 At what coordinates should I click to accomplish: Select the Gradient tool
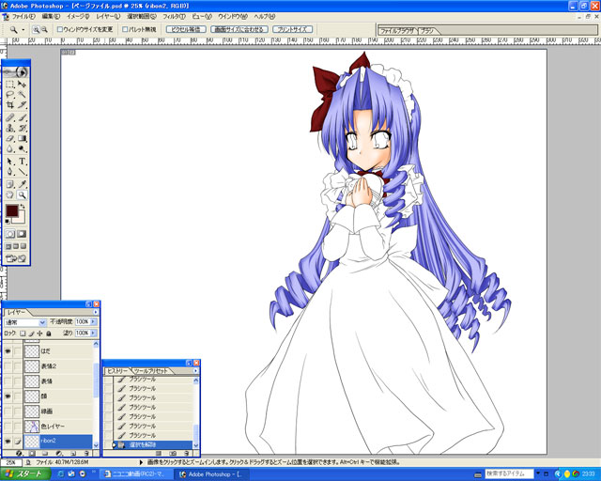[23, 138]
